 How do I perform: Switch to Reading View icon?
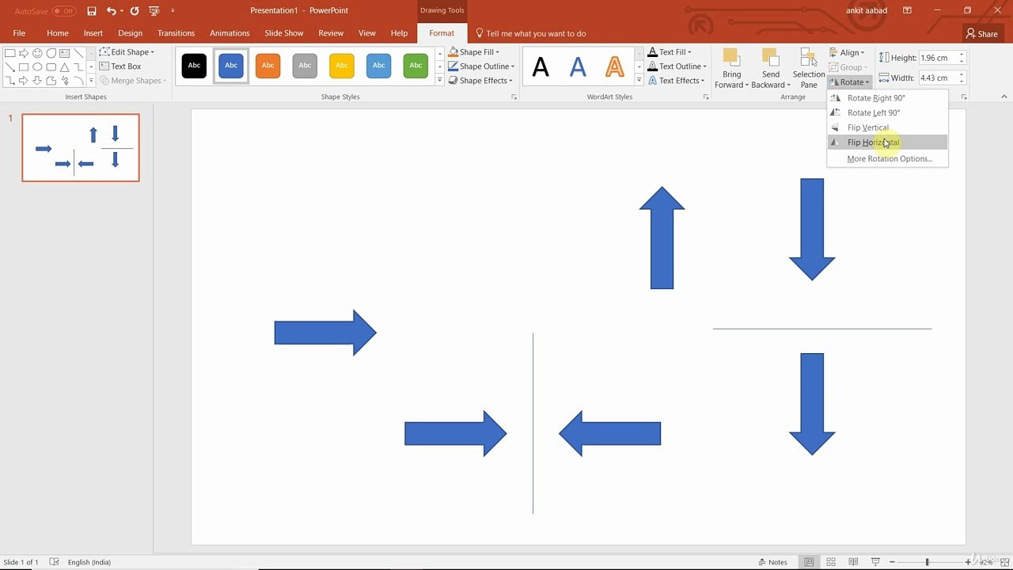click(x=853, y=562)
